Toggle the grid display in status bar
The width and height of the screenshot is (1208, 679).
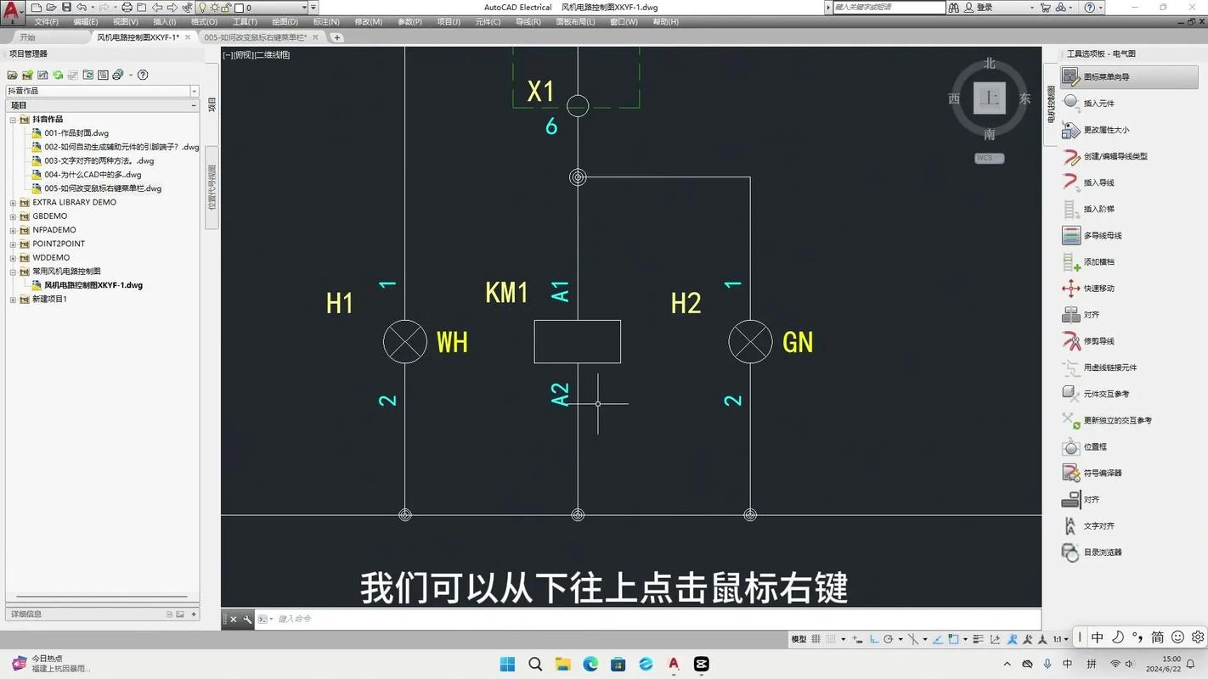[x=816, y=639]
